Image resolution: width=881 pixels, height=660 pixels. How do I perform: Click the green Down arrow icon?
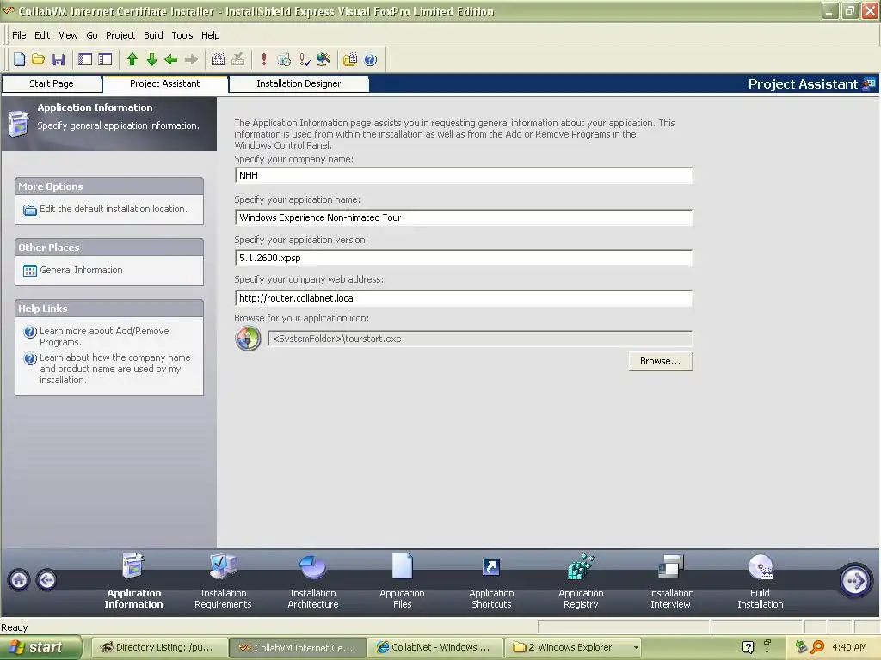pos(151,59)
